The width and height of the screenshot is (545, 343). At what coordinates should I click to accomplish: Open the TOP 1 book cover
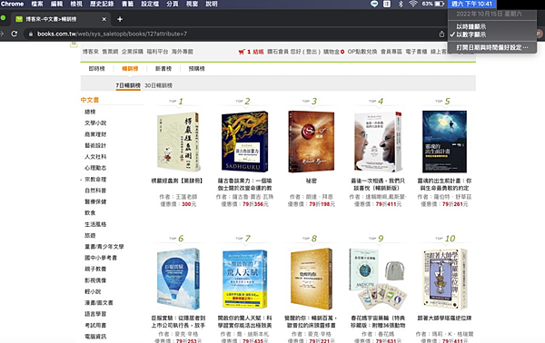tap(178, 142)
